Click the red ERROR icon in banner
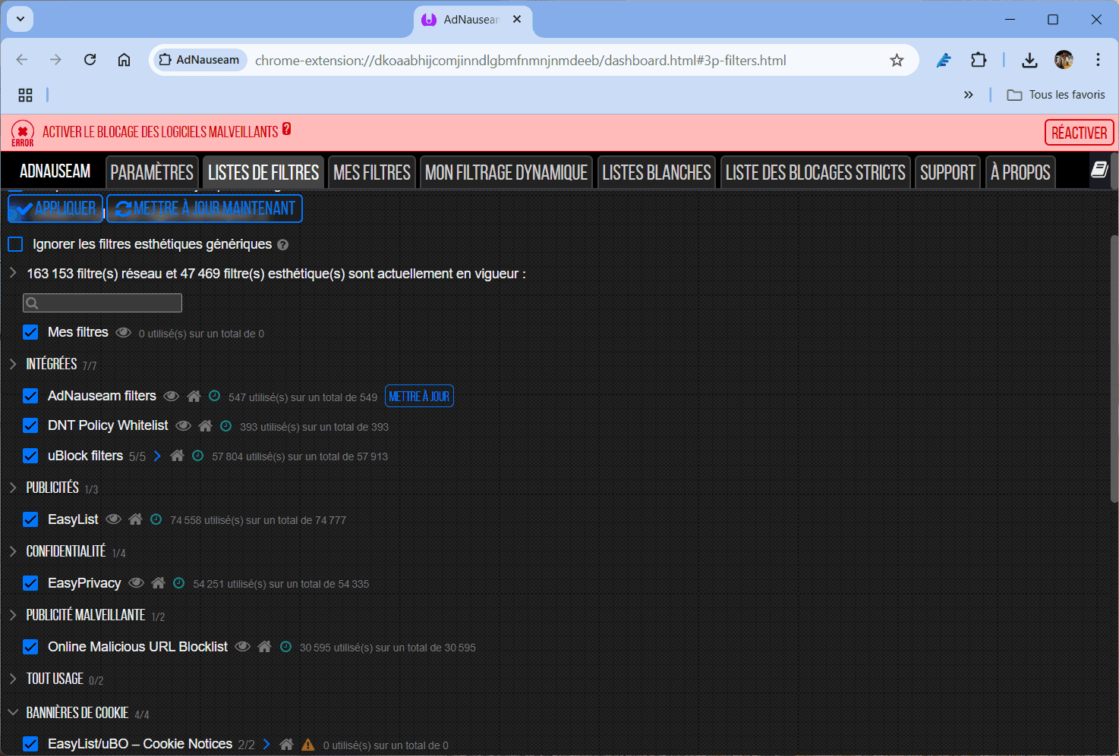Viewport: 1119px width, 756px height. (23, 133)
